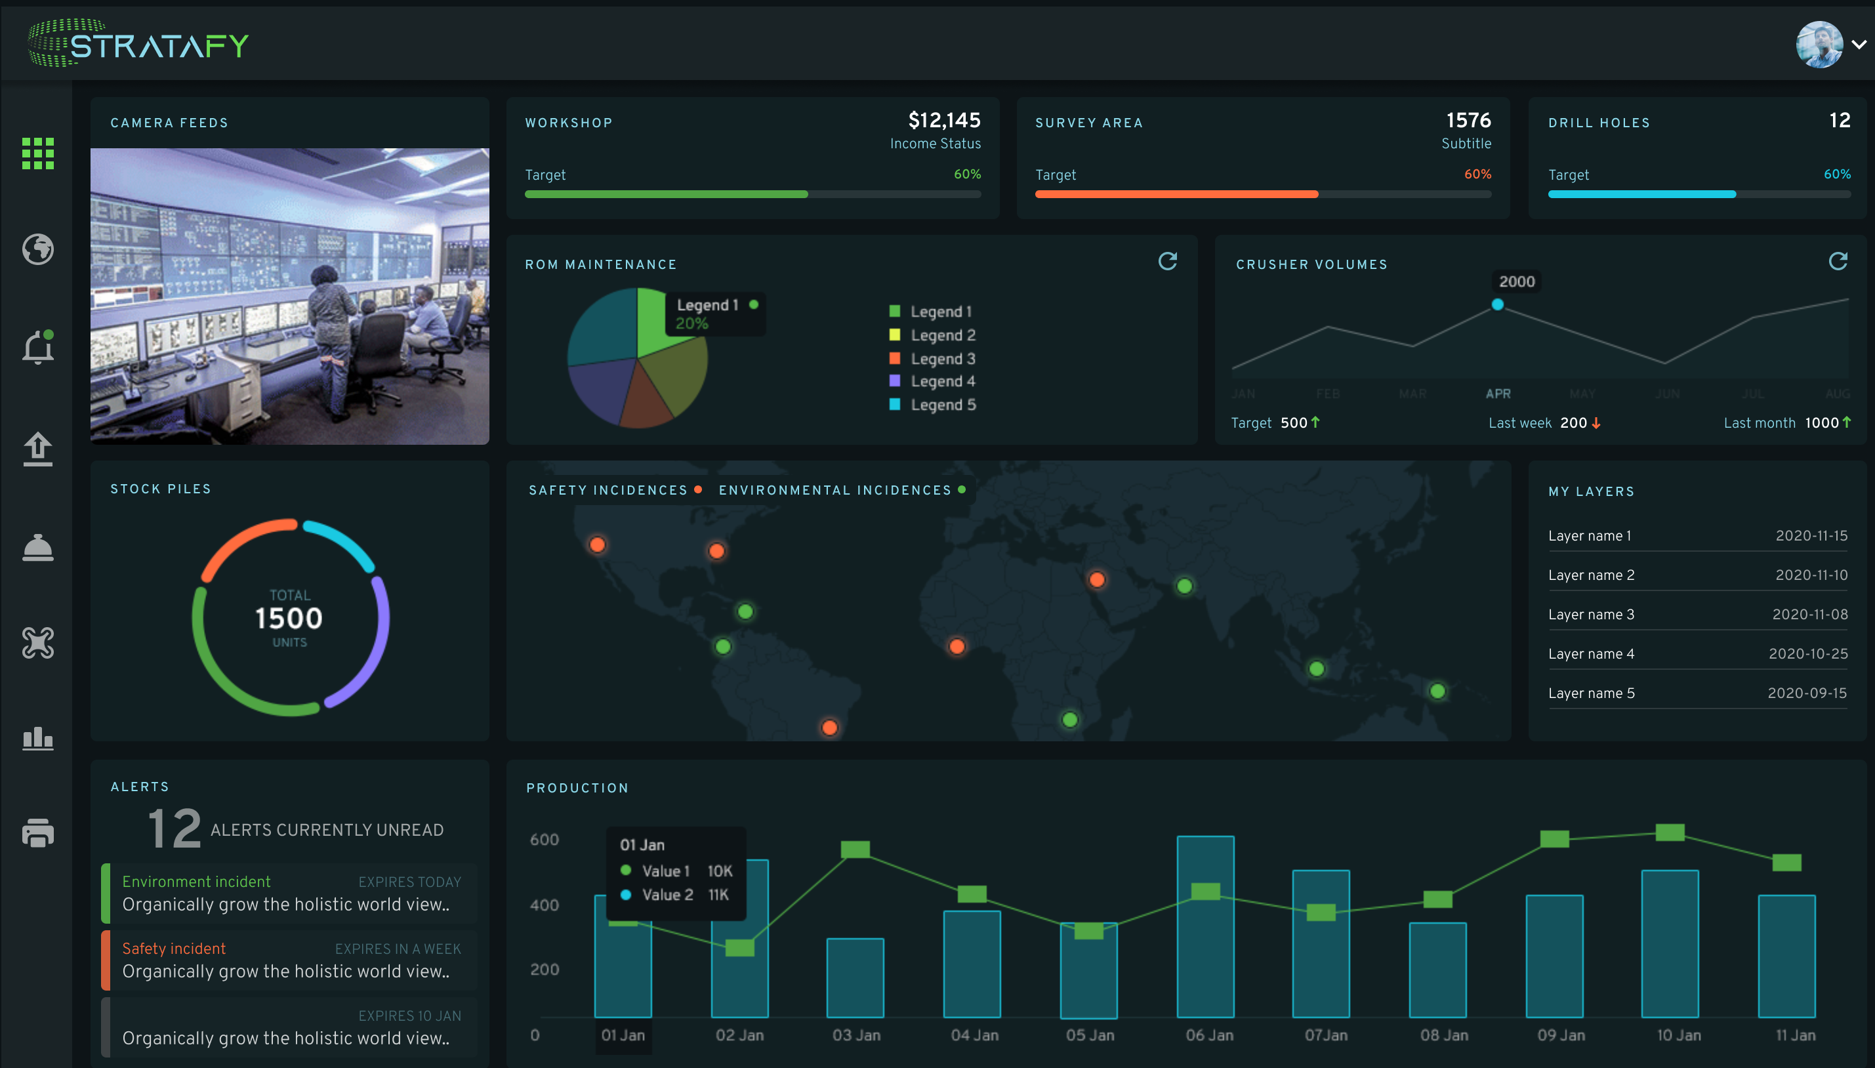The image size is (1875, 1068).
Task: Click the Drill Holes target progress bar
Action: coord(1699,194)
